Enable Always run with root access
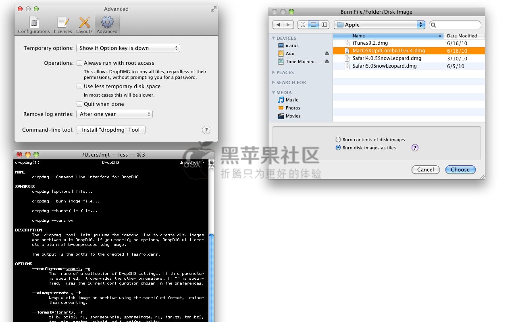 point(79,63)
